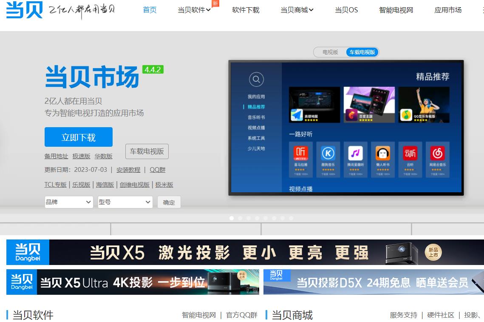
Task: Open the 当贝投影D5X 24期免息 banner
Action: [x=374, y=282]
